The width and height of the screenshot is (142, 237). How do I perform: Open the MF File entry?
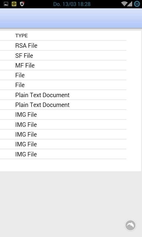63,65
